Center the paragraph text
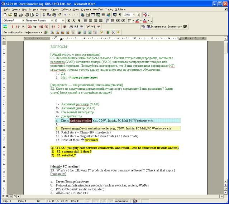The image size is (229, 204). pyautogui.click(x=91, y=21)
